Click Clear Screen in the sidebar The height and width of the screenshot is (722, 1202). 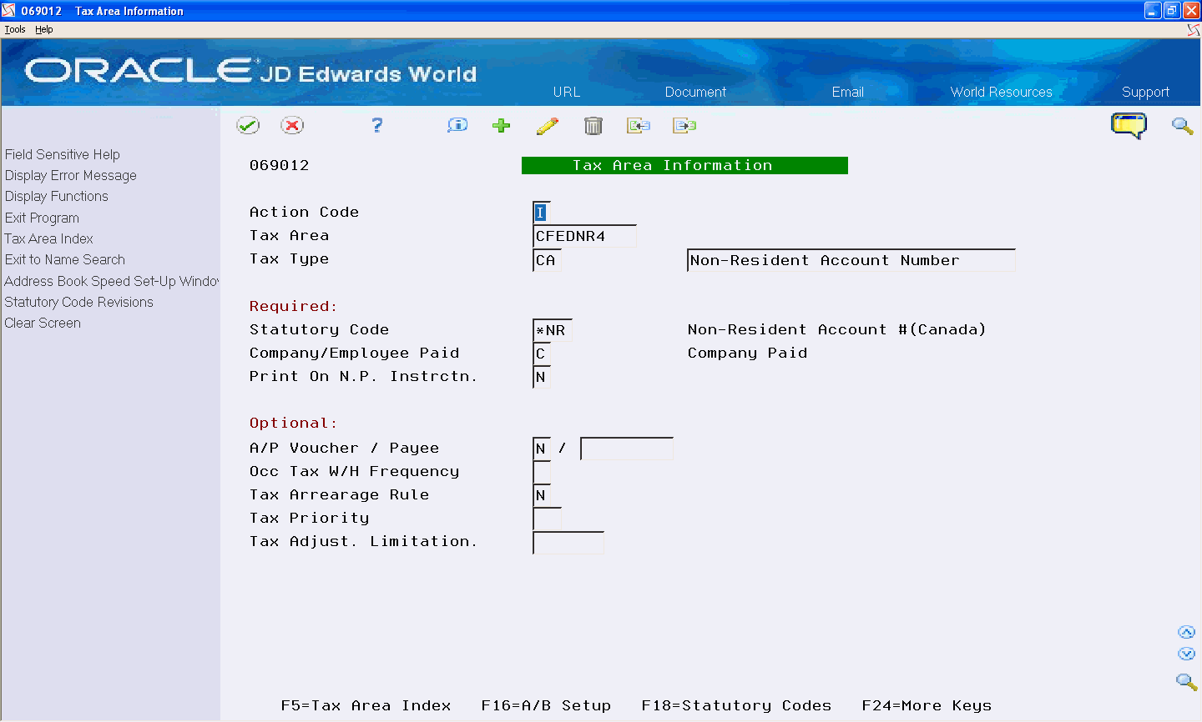click(42, 323)
